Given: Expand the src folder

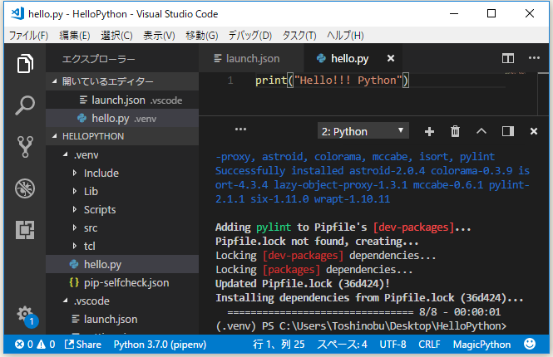Looking at the screenshot, I should click(122, 228).
